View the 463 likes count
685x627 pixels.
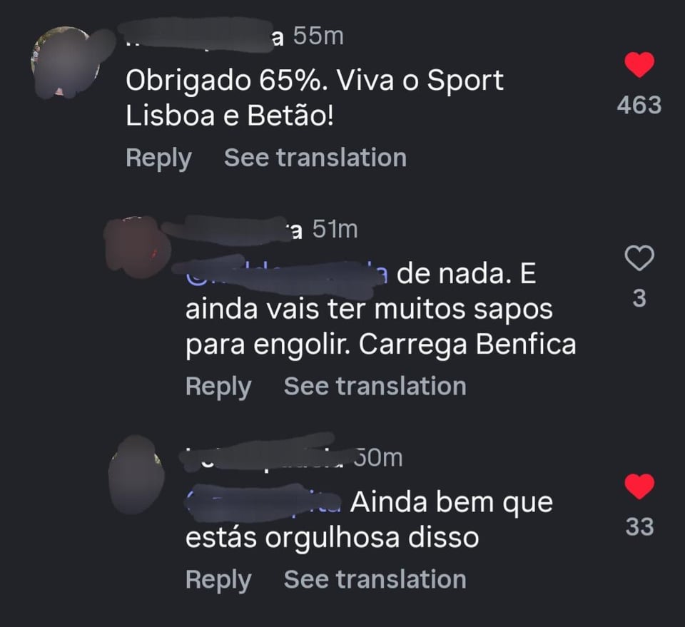click(x=639, y=105)
